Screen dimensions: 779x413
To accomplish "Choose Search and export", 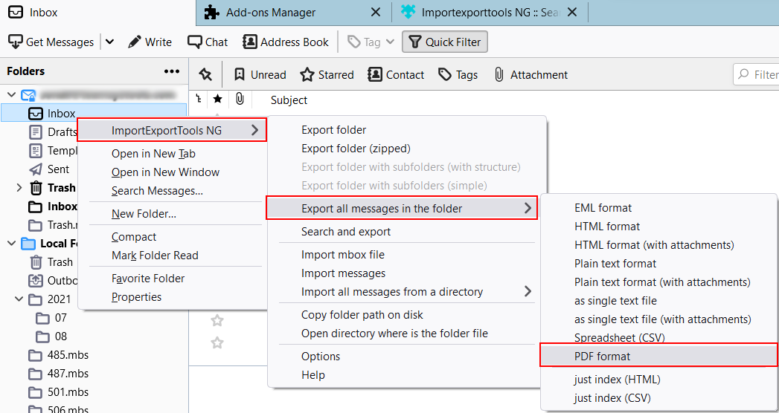I will (346, 232).
